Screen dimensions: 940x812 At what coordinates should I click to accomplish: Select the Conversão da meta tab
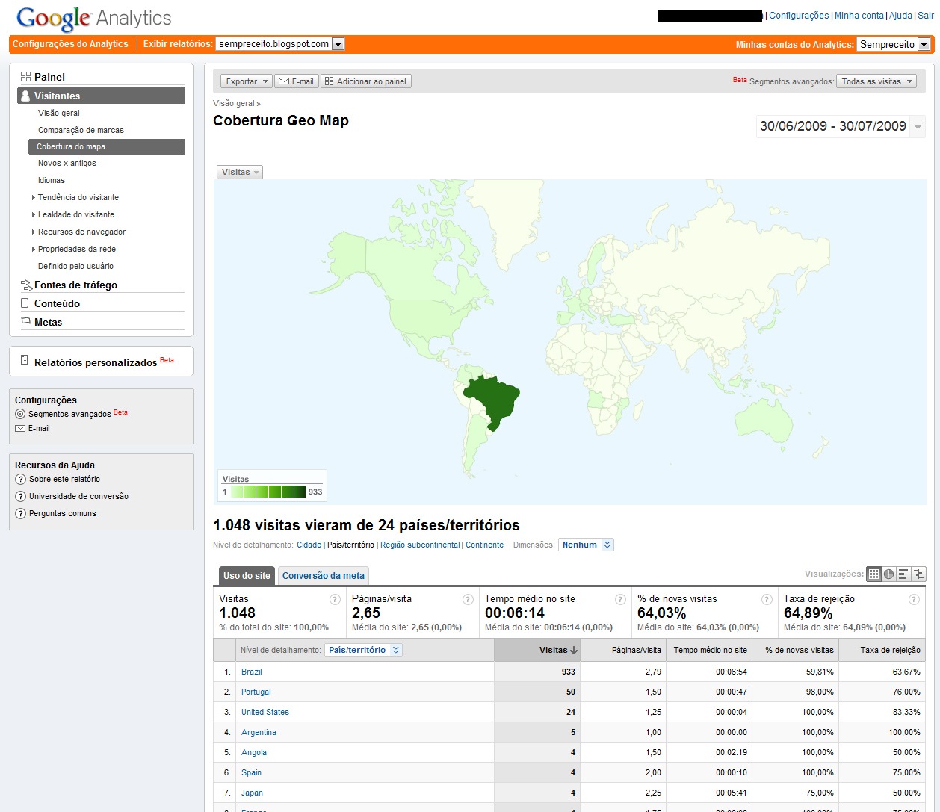pos(324,575)
